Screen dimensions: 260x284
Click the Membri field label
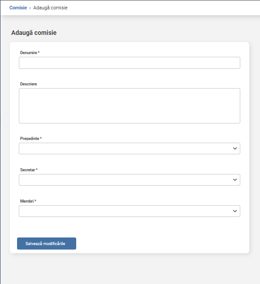27,201
